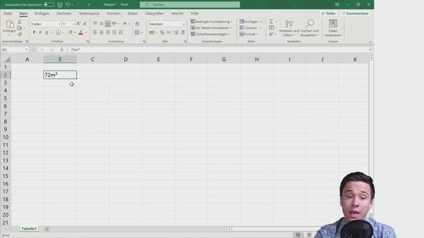Open the font size 11 dropdown
Image resolution: width=424 pixels, height=238 pixels.
click(74, 24)
